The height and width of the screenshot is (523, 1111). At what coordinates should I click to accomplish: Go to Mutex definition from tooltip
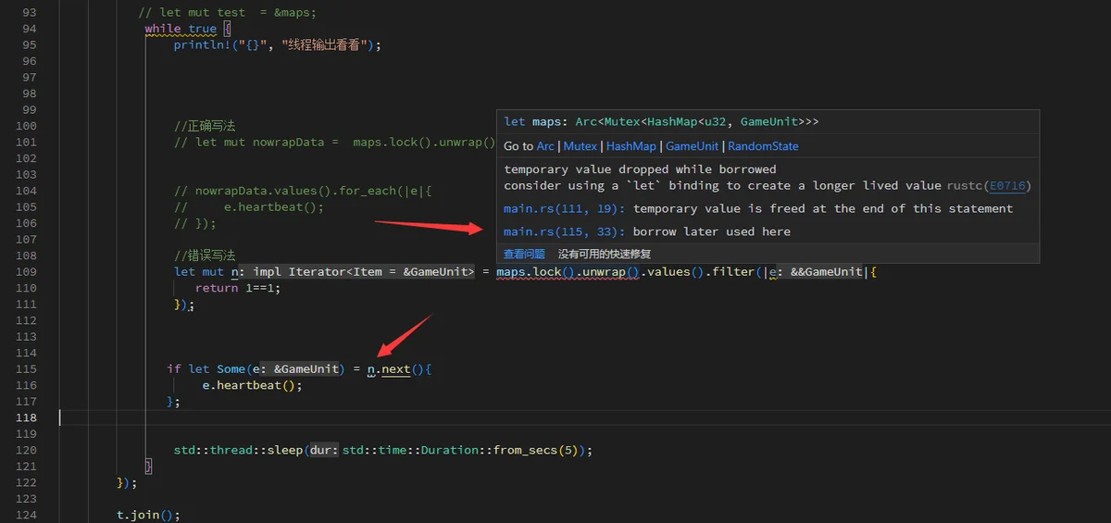(580, 146)
